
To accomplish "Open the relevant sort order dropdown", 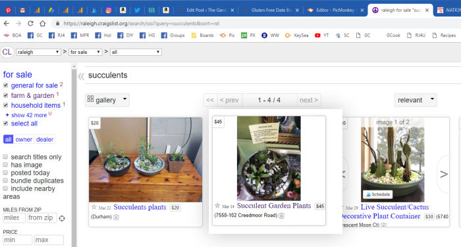I will click(416, 100).
